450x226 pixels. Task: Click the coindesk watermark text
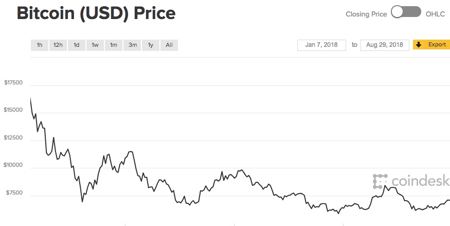420,181
